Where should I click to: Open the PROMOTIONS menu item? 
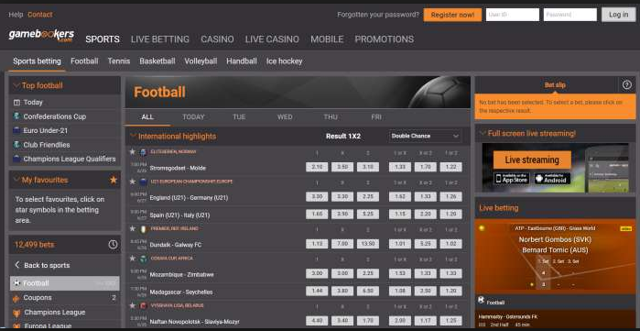(x=384, y=39)
